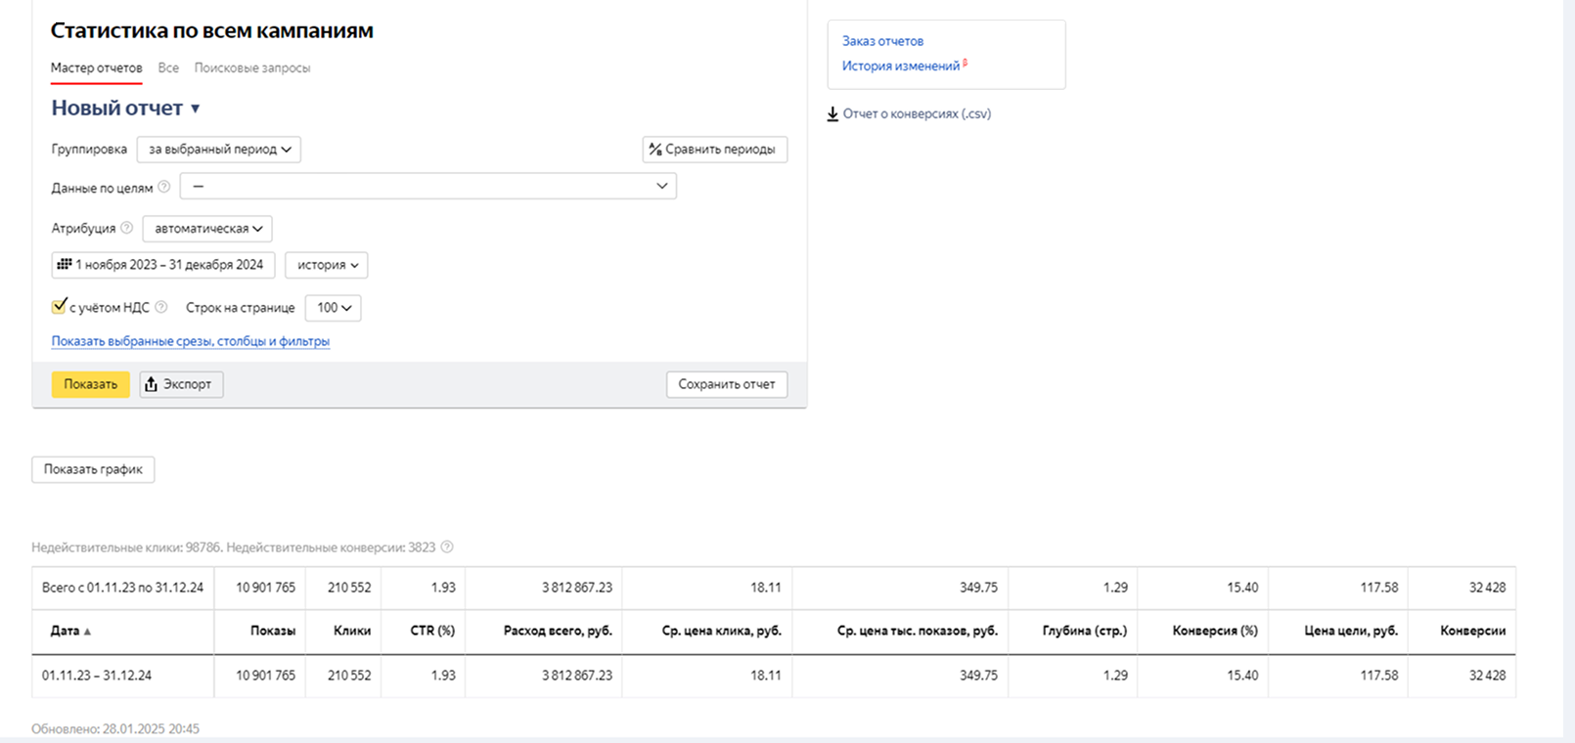Image resolution: width=1575 pixels, height=743 pixels.
Task: Click the CTR (%) column header
Action: pos(432,632)
